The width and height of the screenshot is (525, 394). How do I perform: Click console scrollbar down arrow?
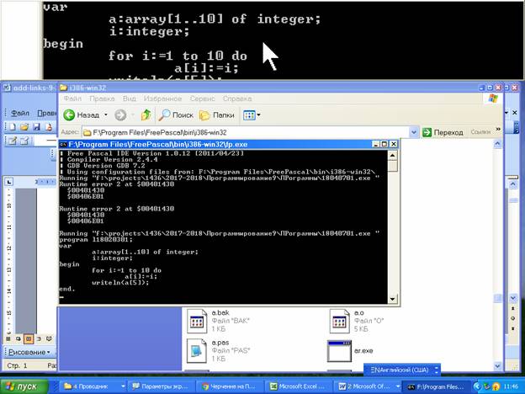pos(392,299)
